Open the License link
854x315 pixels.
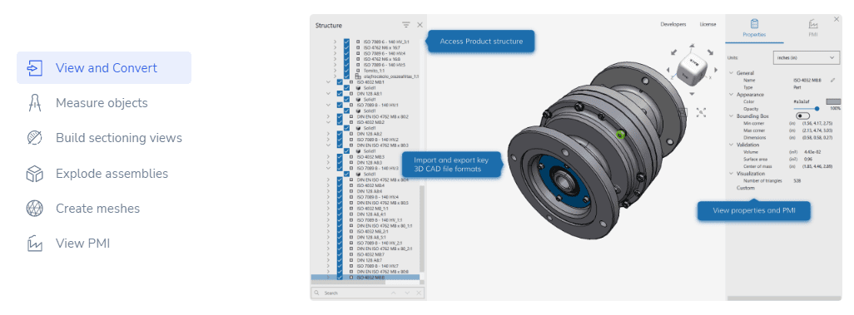pos(708,24)
